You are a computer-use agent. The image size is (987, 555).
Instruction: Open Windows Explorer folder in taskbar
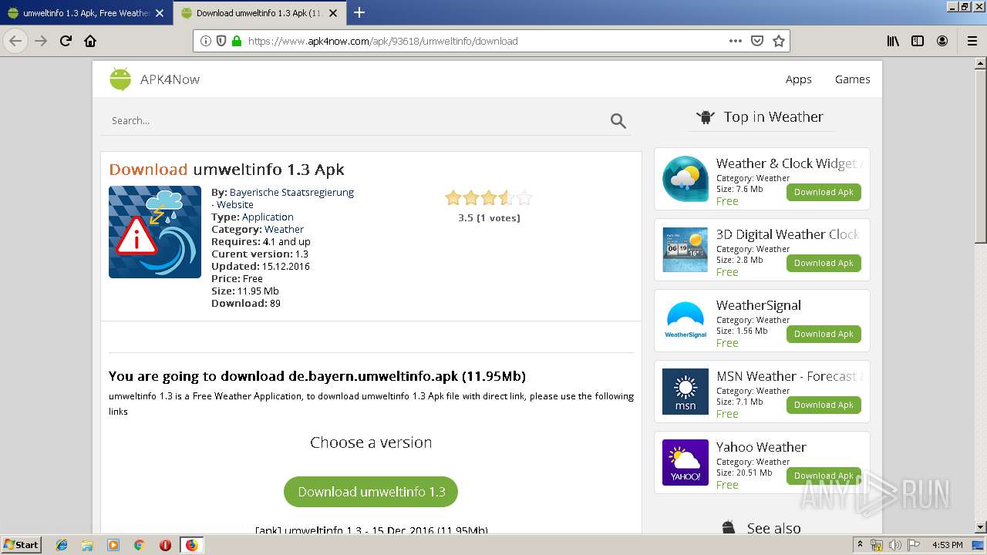[x=87, y=545]
